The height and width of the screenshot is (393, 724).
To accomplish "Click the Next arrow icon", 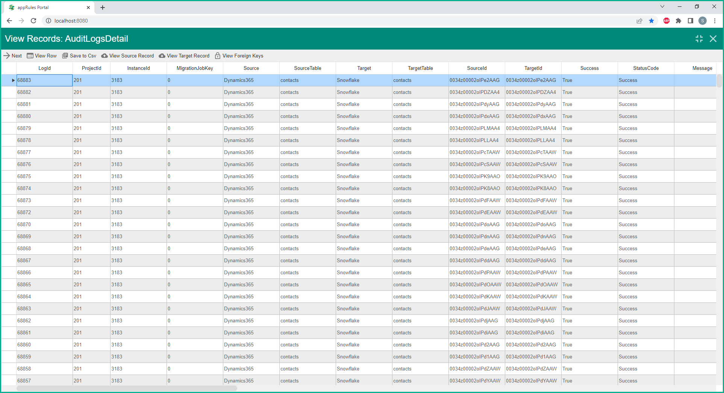I will point(7,56).
